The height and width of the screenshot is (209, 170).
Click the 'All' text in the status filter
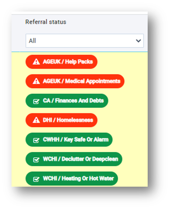coord(32,41)
